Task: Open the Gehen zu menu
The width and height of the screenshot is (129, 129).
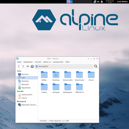Action: click(x=47, y=62)
